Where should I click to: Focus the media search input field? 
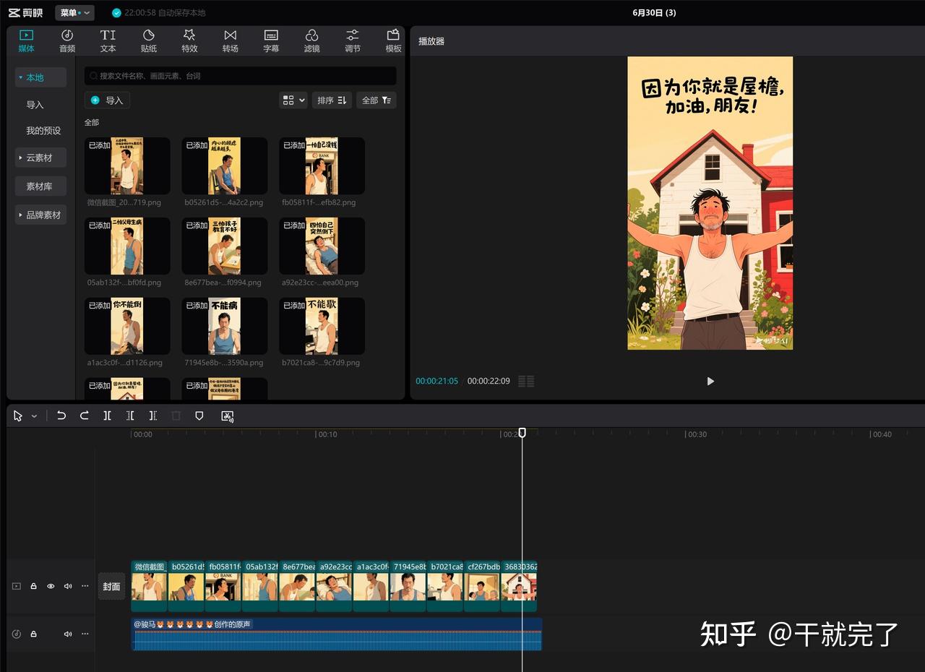240,76
